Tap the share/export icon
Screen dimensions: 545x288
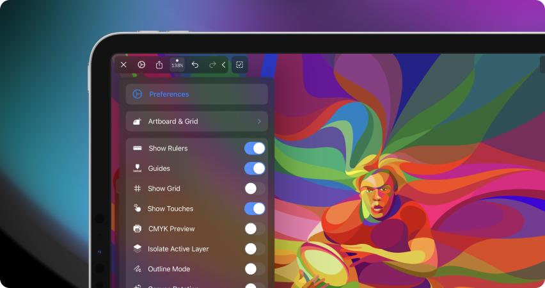pyautogui.click(x=159, y=65)
